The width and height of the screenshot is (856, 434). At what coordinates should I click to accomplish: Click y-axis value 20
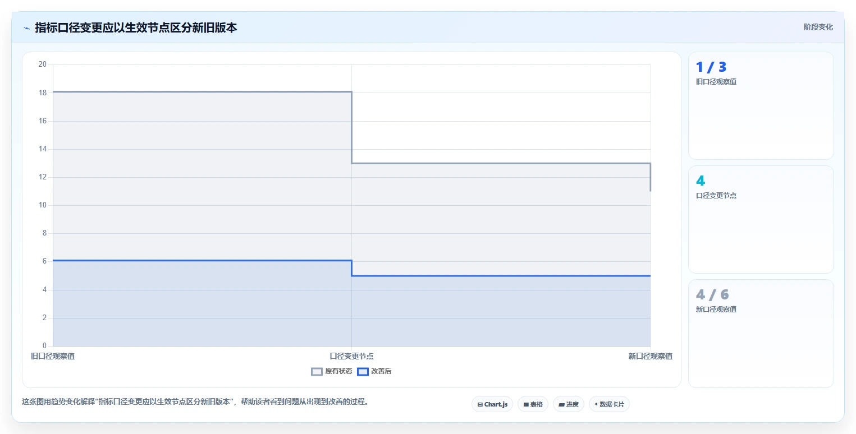pos(42,64)
